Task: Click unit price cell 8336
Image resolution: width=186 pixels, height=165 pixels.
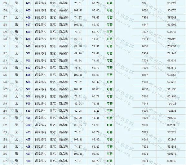Action: pos(145,89)
